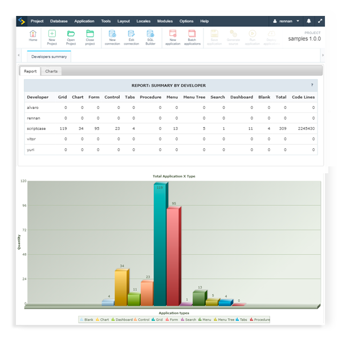
Task: Toggle the Grid series in chart legend
Action: [x=157, y=320]
